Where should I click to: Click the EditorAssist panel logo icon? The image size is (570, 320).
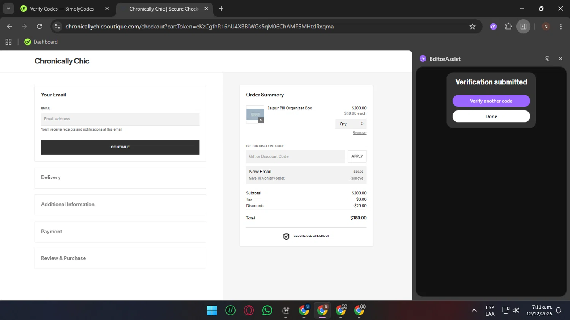pyautogui.click(x=423, y=59)
